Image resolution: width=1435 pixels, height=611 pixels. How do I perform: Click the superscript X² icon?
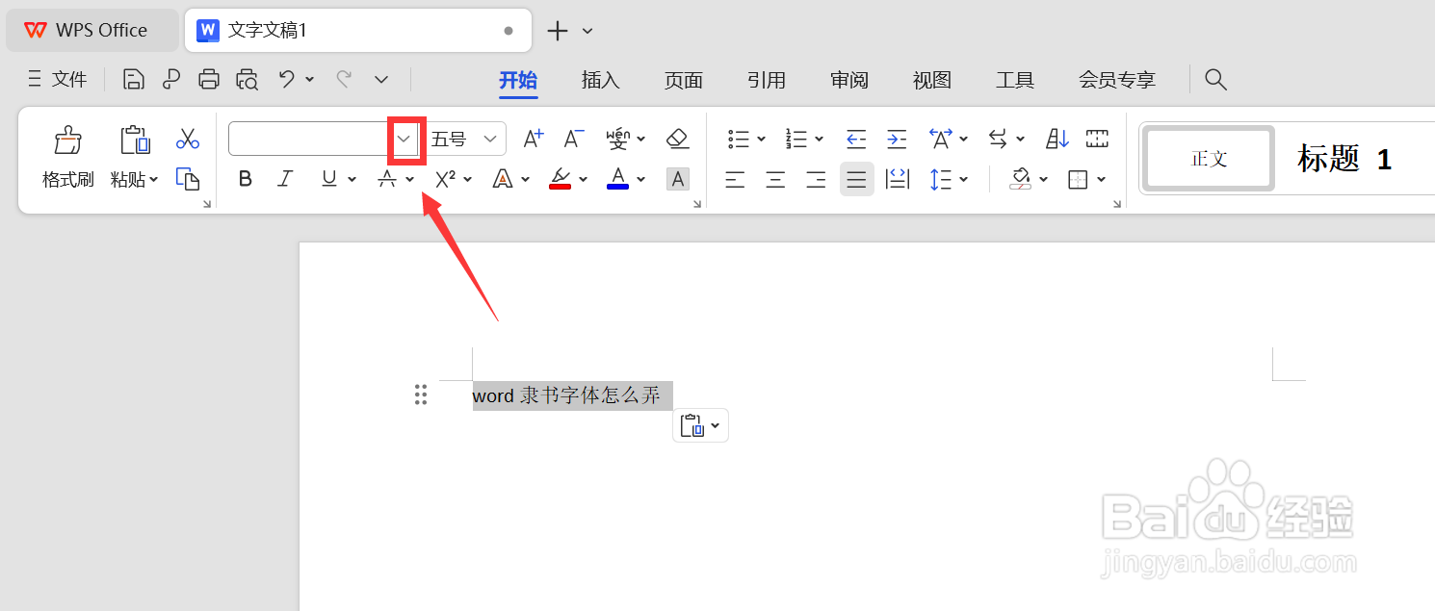point(445,179)
